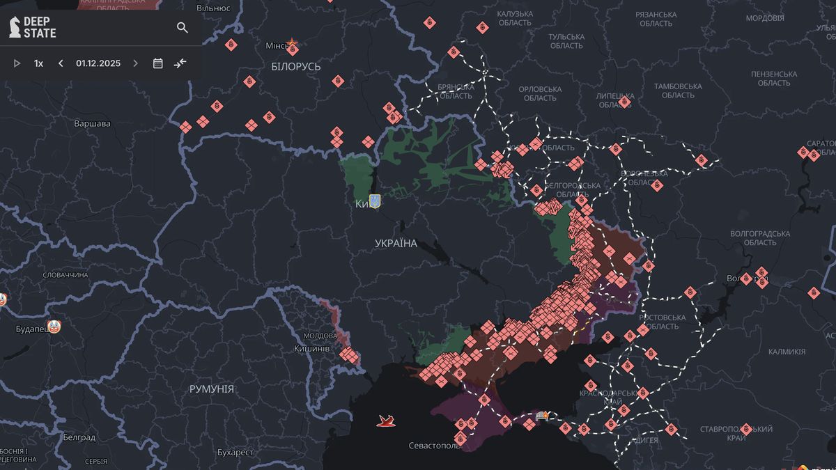The height and width of the screenshot is (470, 836).
Task: Open the calendar date picker
Action: pos(158,63)
